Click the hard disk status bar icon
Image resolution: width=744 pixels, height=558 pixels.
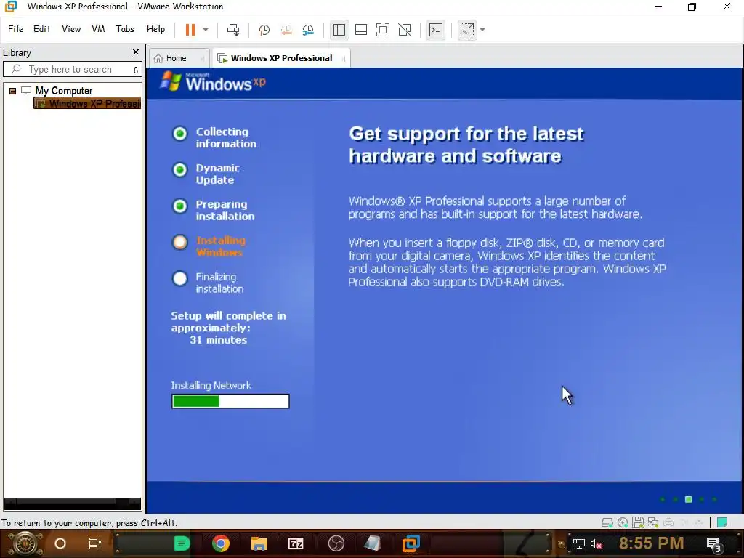tap(607, 523)
